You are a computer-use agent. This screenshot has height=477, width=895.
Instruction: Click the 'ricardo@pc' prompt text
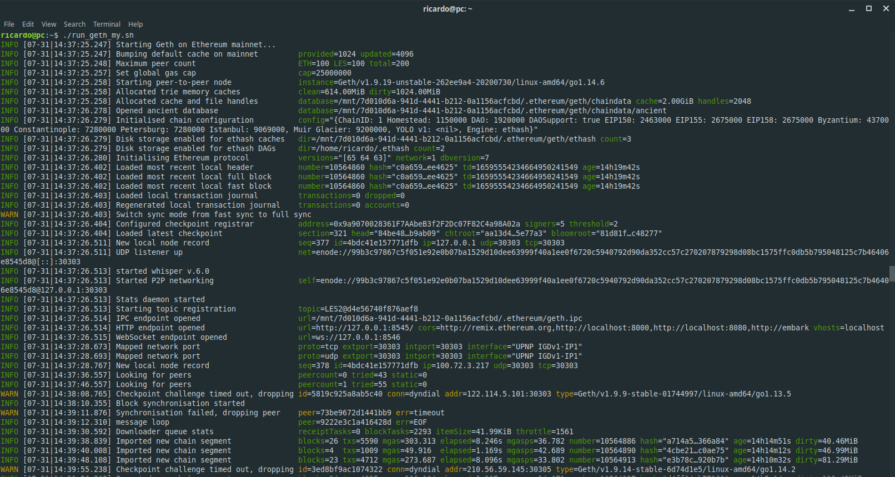point(23,35)
